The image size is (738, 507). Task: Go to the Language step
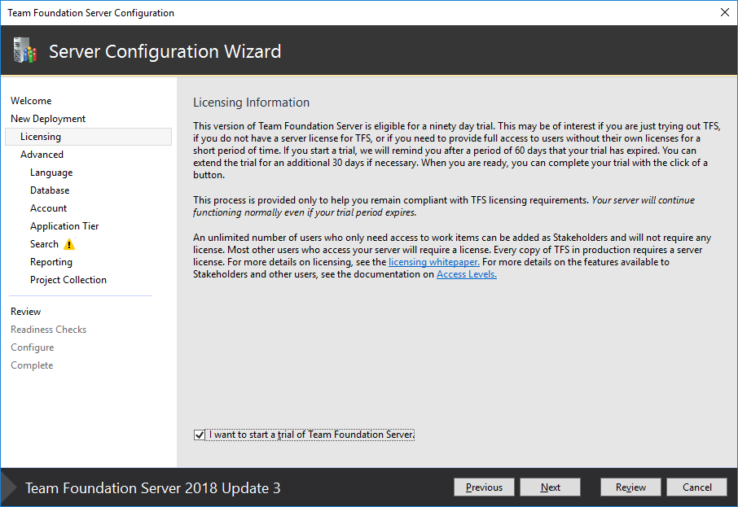click(51, 173)
